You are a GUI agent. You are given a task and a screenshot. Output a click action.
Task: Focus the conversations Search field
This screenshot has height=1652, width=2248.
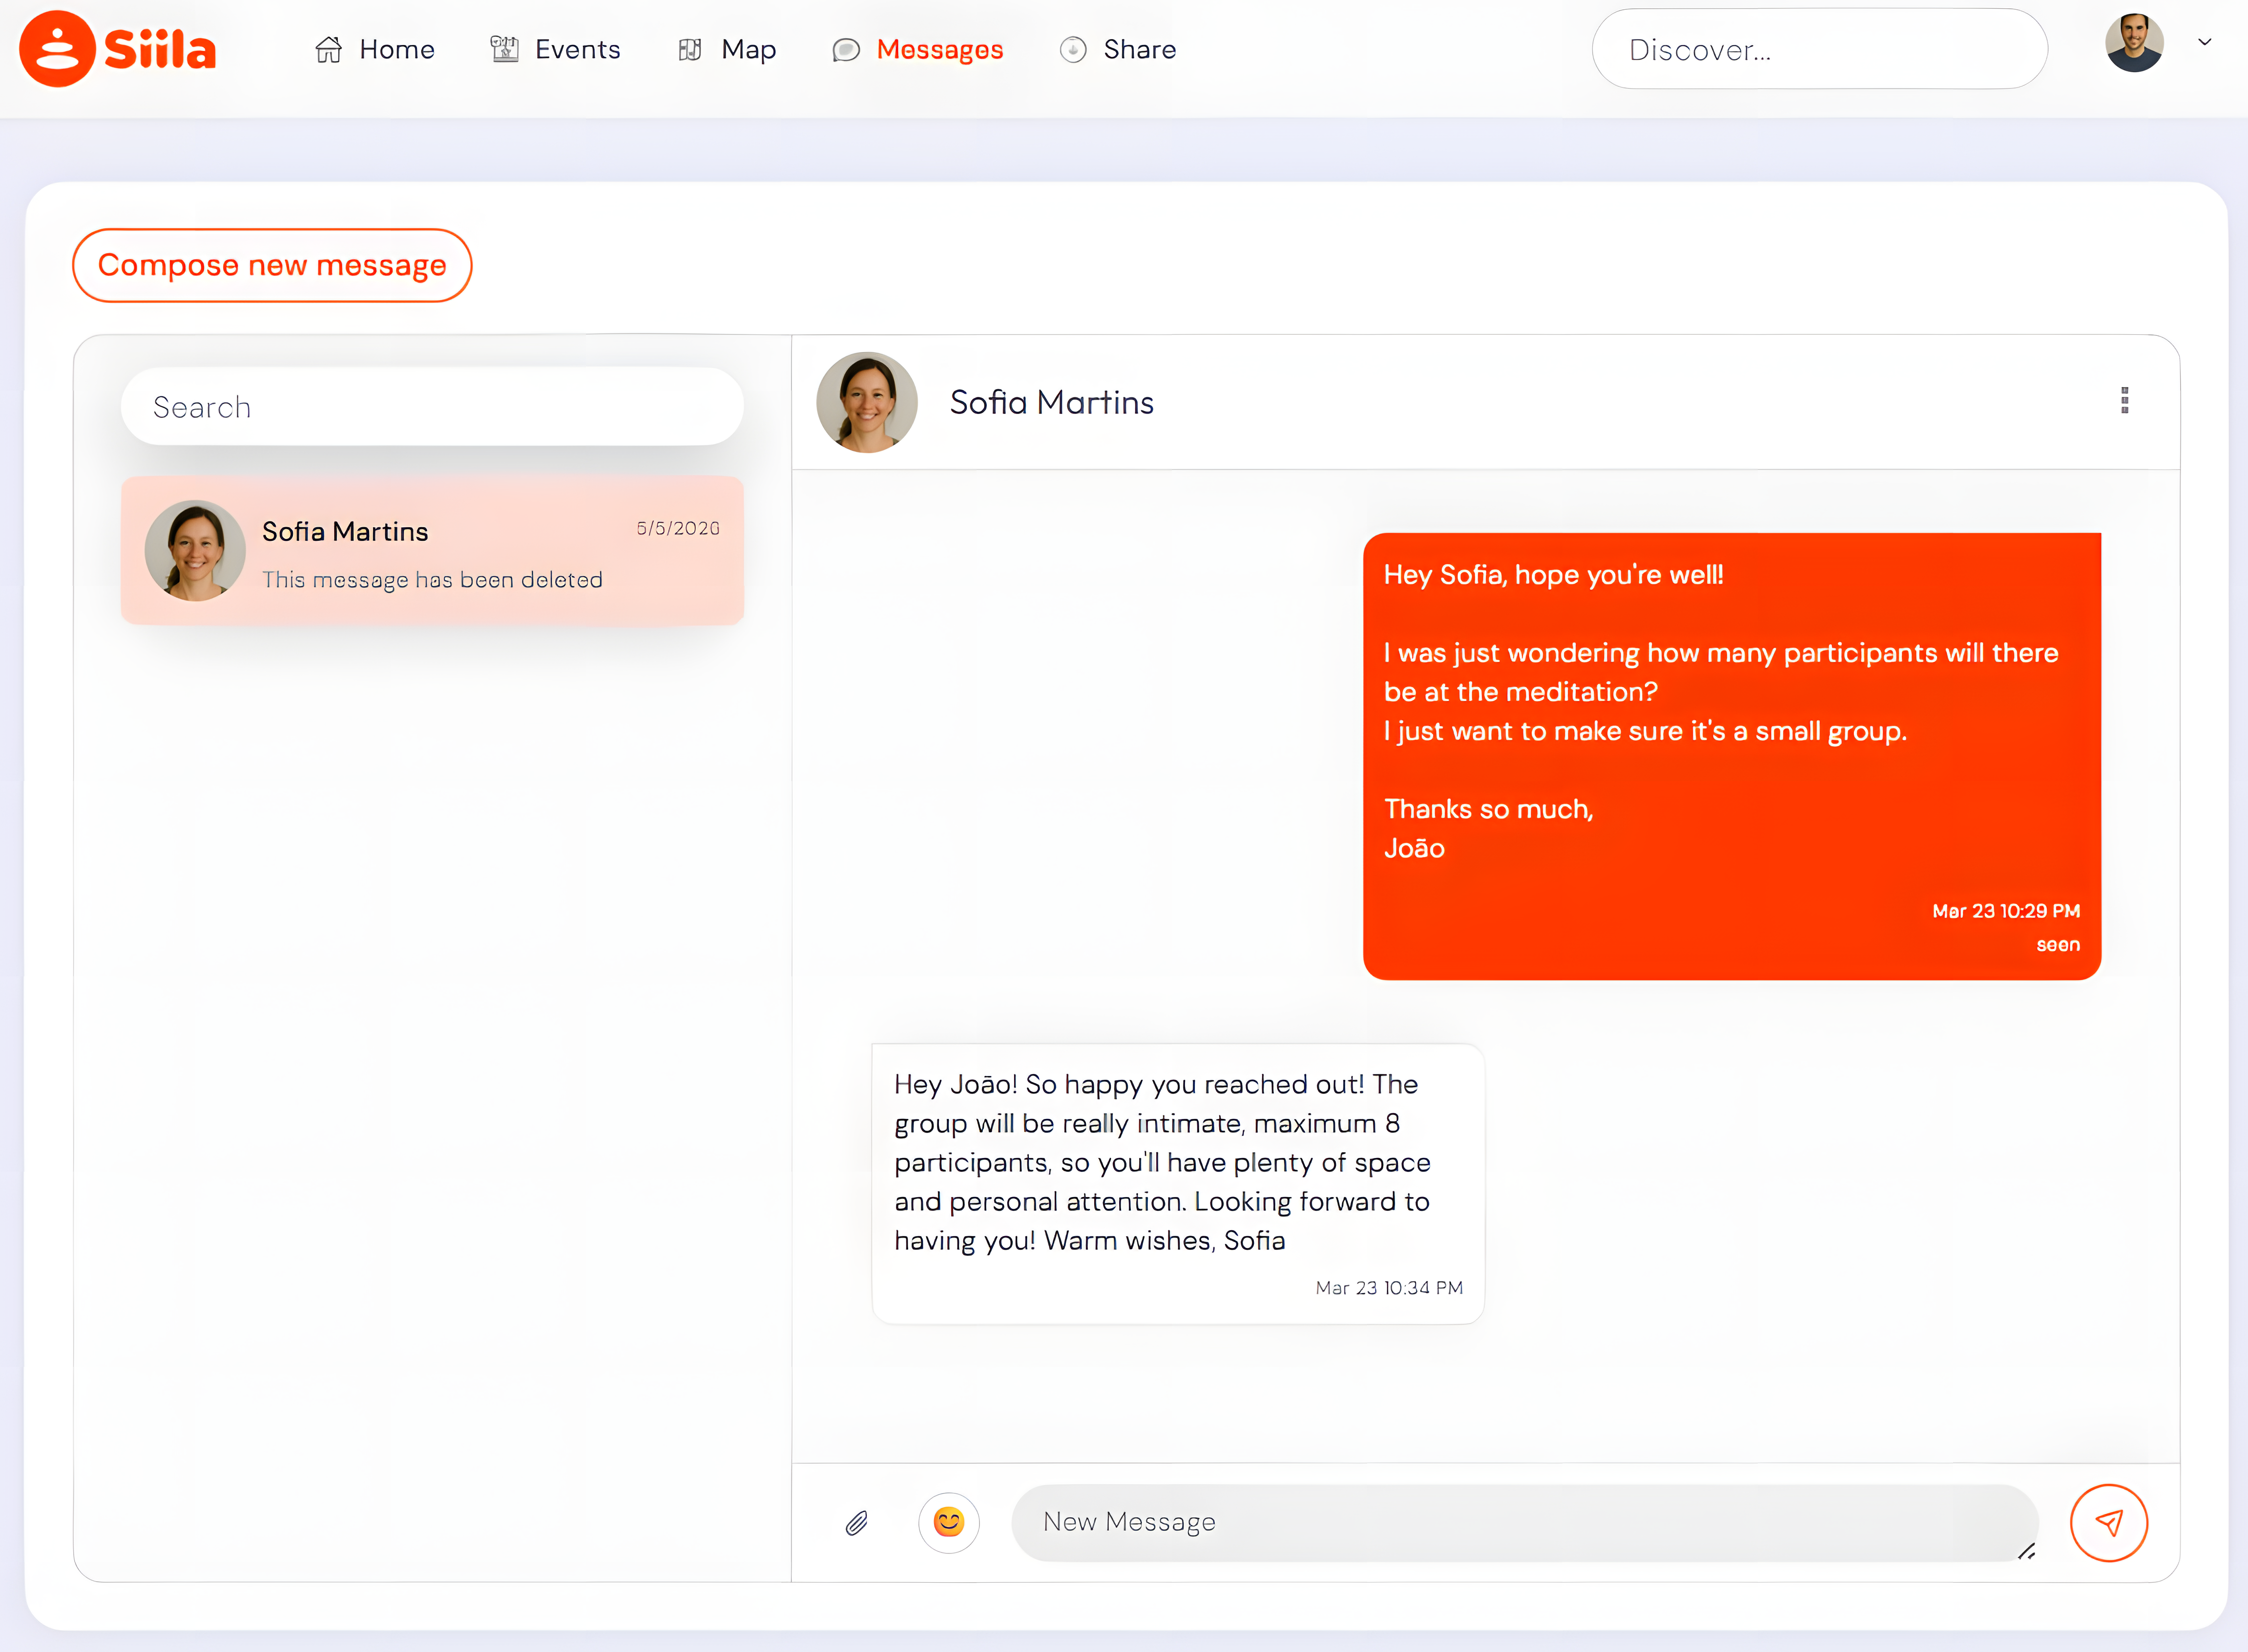[x=432, y=407]
